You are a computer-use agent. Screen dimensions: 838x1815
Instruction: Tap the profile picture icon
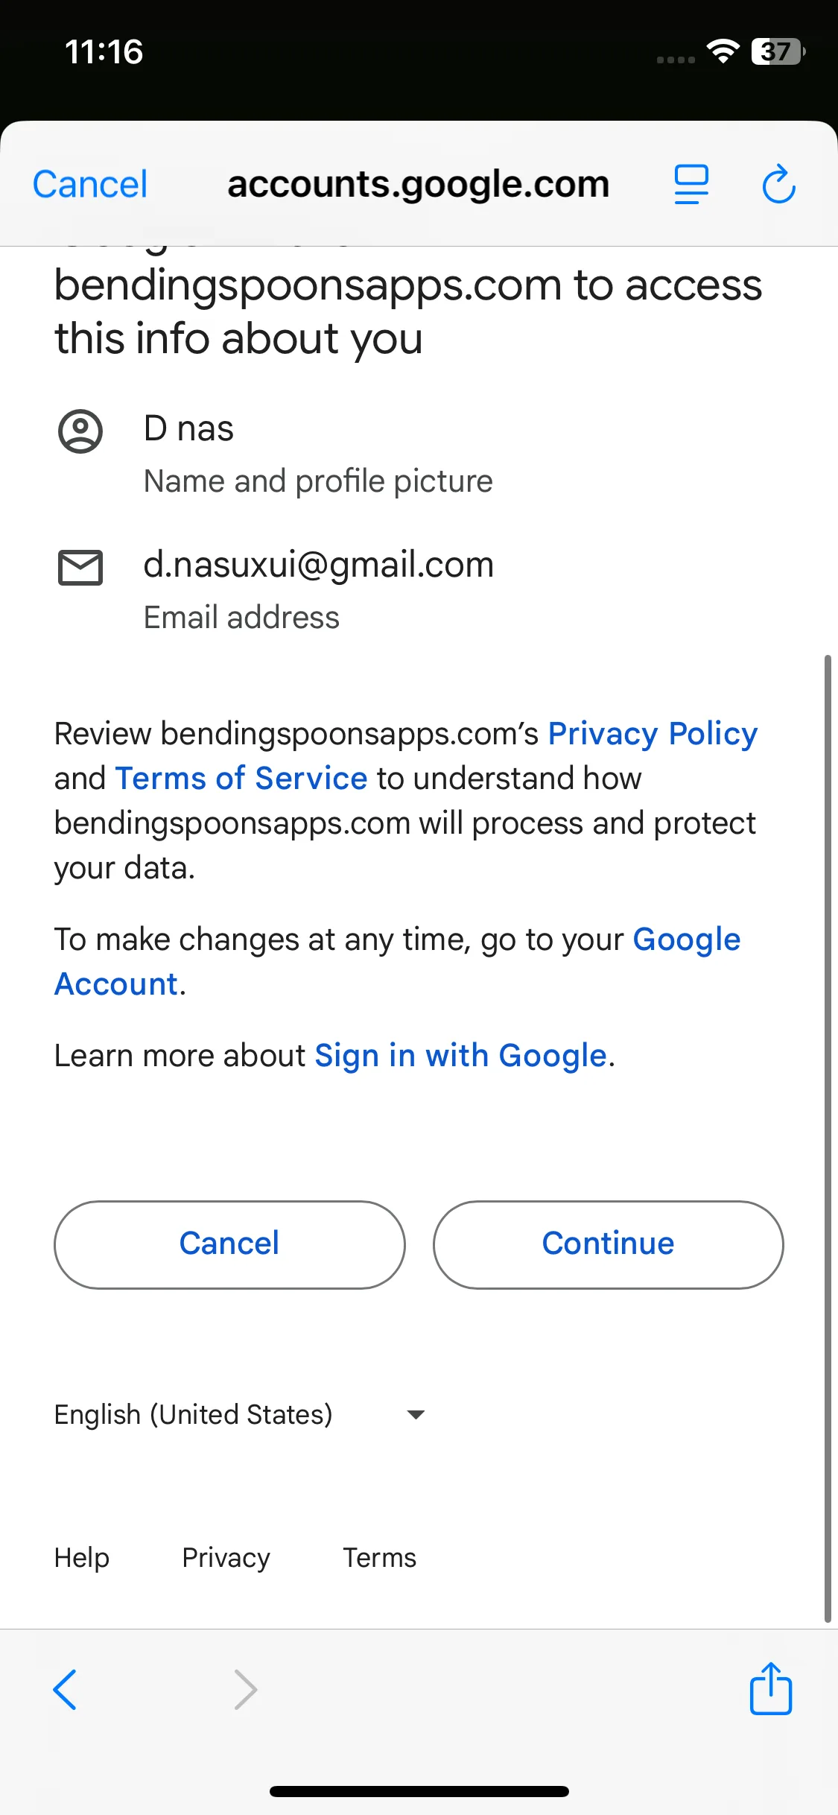tap(80, 431)
